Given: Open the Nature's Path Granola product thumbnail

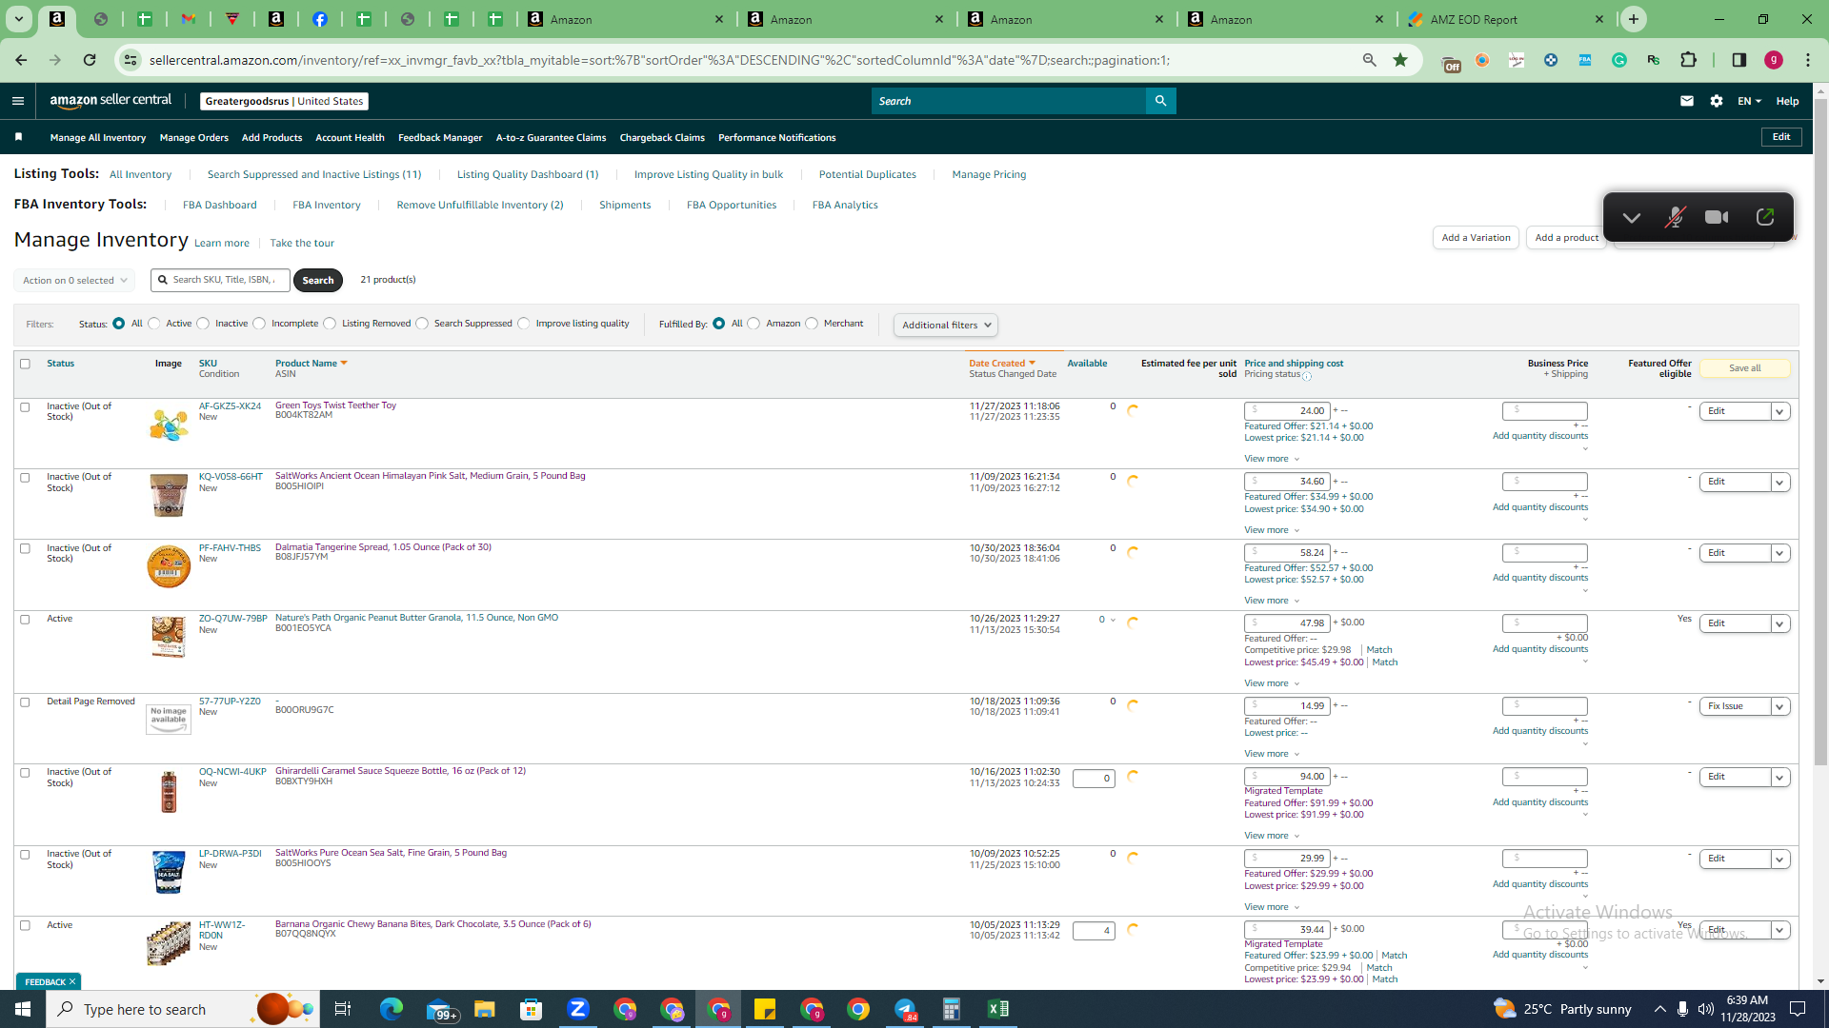Looking at the screenshot, I should [x=169, y=638].
